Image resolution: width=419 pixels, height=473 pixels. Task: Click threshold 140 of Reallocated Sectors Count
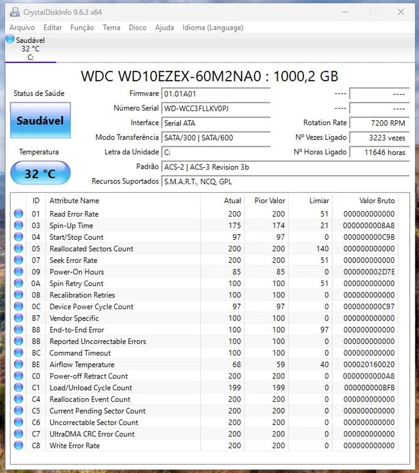coord(322,249)
